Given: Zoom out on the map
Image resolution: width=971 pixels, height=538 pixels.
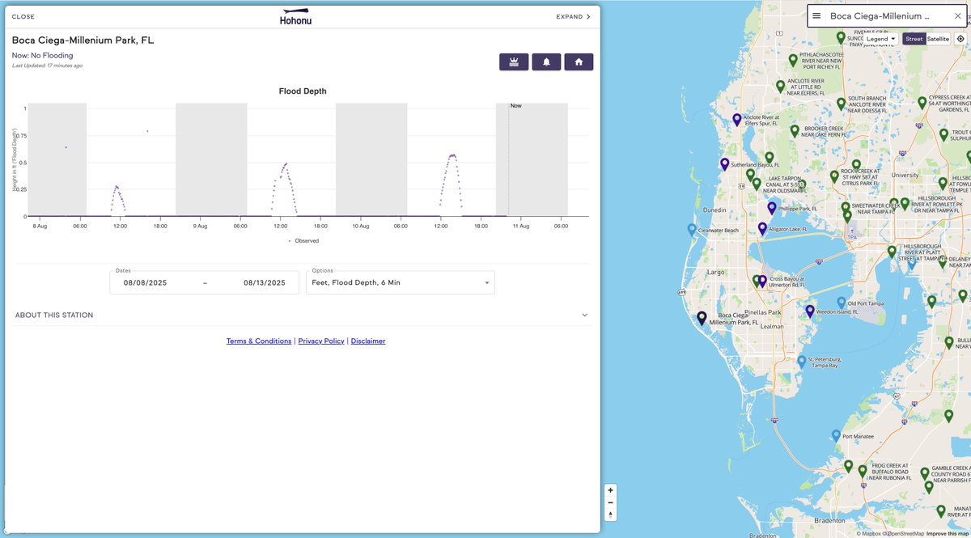Looking at the screenshot, I should pyautogui.click(x=610, y=502).
